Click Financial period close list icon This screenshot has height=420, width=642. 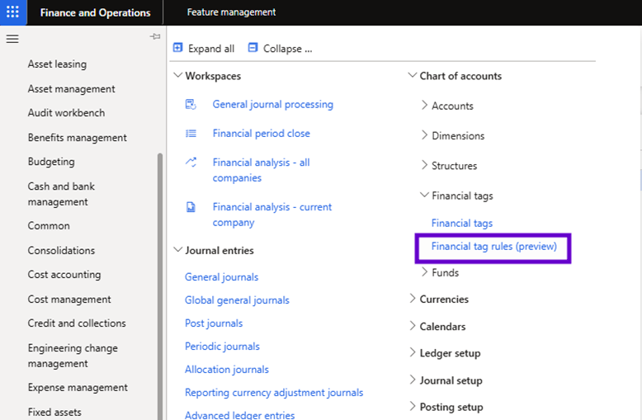[x=191, y=133]
